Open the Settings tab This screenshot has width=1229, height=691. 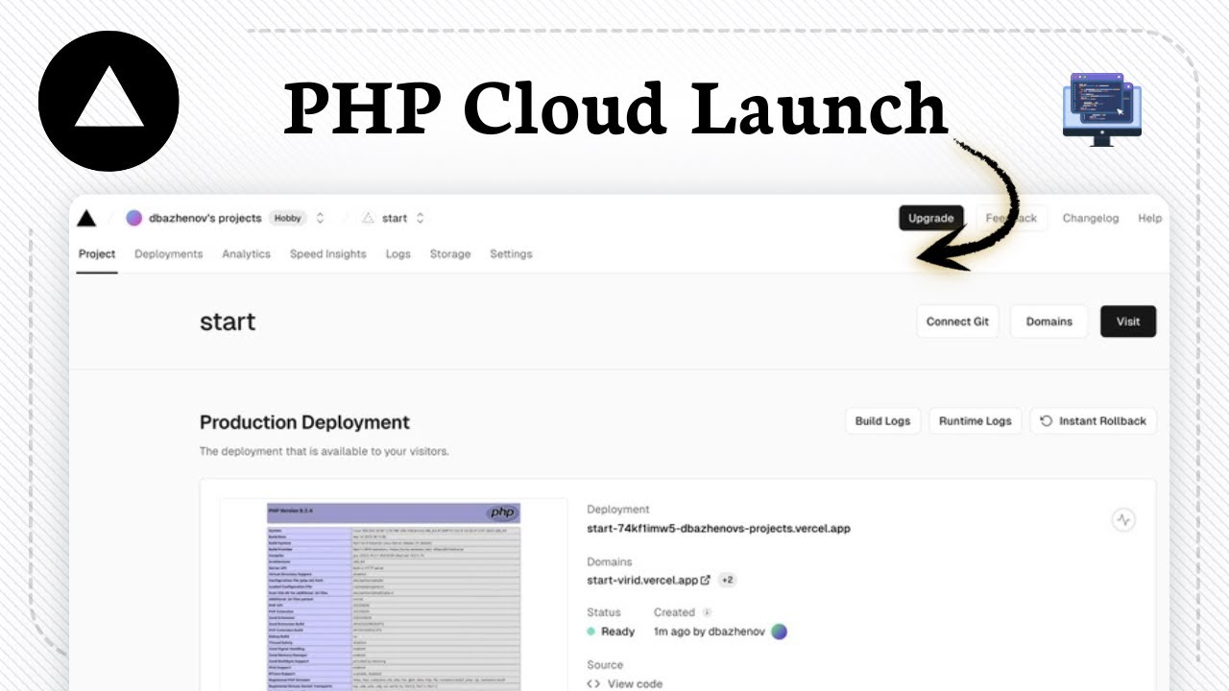pyautogui.click(x=511, y=254)
